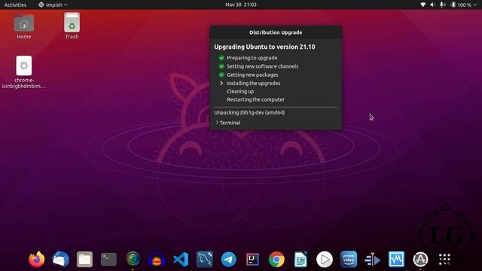Open the Files manager in the dock
This screenshot has height=271, width=482.
[x=84, y=259]
